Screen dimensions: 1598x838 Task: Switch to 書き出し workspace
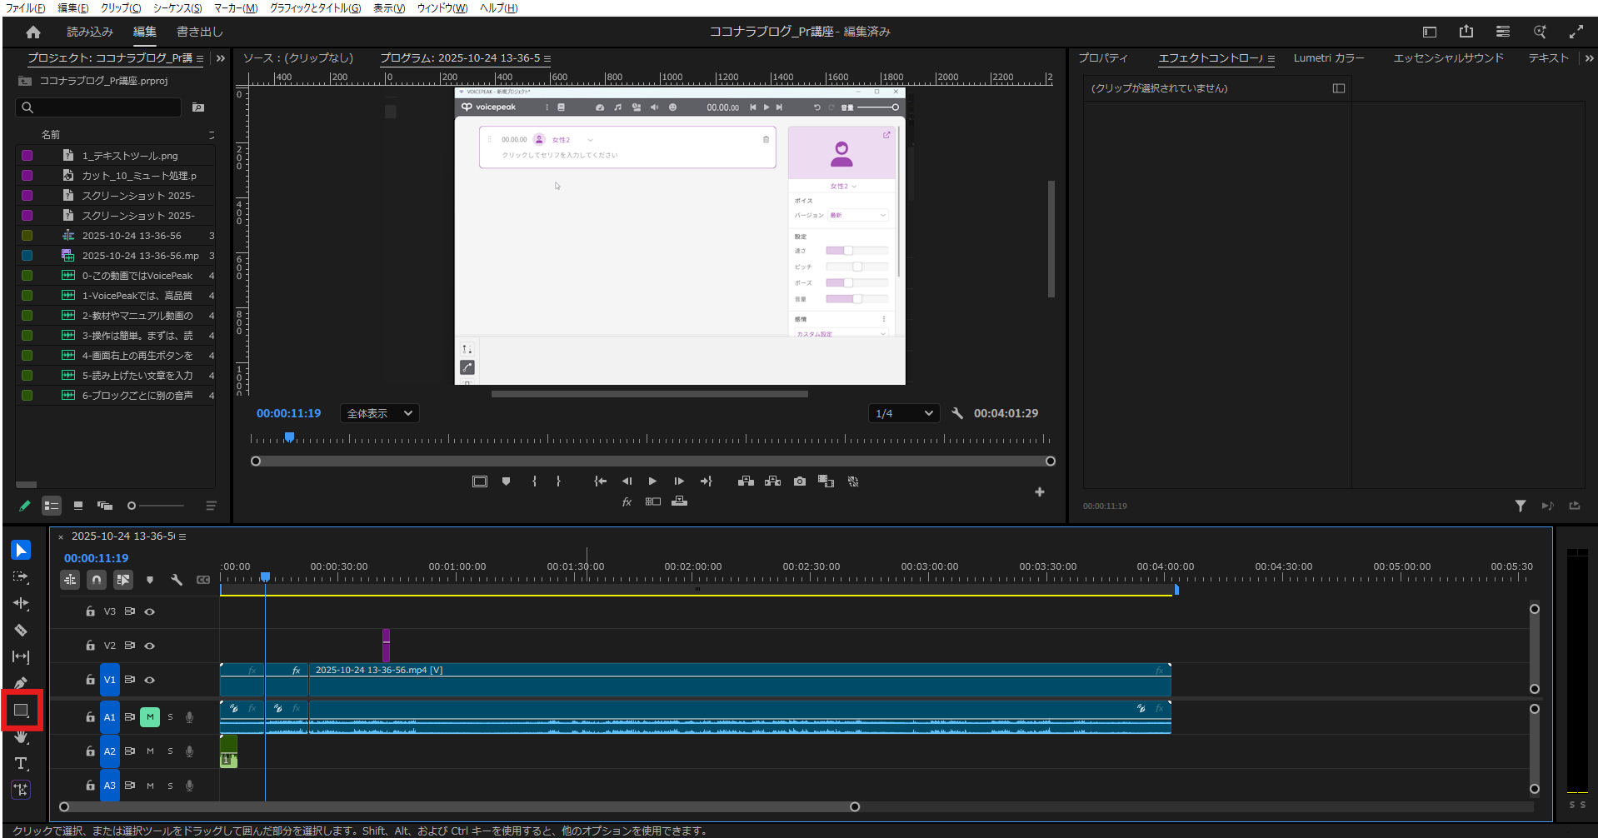199,32
